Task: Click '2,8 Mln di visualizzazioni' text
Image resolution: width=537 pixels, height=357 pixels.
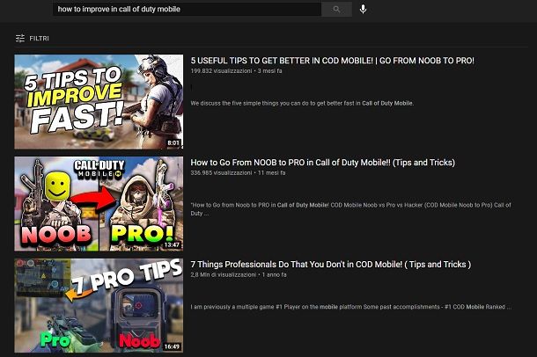Action: click(x=224, y=274)
